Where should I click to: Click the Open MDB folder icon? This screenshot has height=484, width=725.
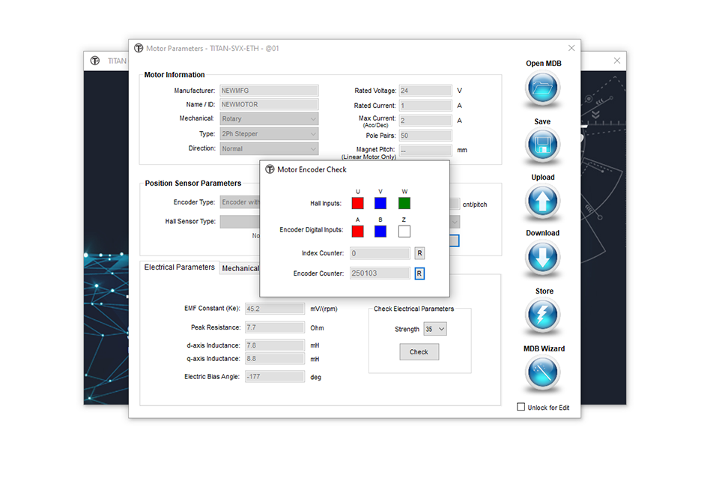click(x=542, y=89)
